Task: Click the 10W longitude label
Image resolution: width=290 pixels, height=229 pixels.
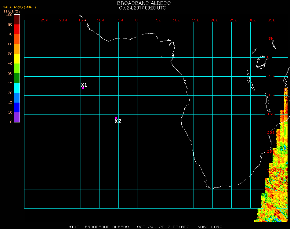Action: coord(100,20)
